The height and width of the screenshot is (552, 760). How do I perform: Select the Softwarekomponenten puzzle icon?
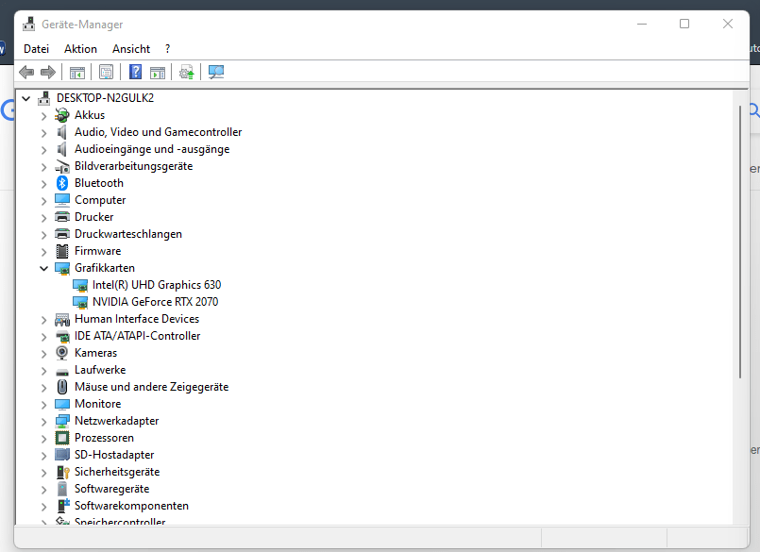[x=63, y=506]
